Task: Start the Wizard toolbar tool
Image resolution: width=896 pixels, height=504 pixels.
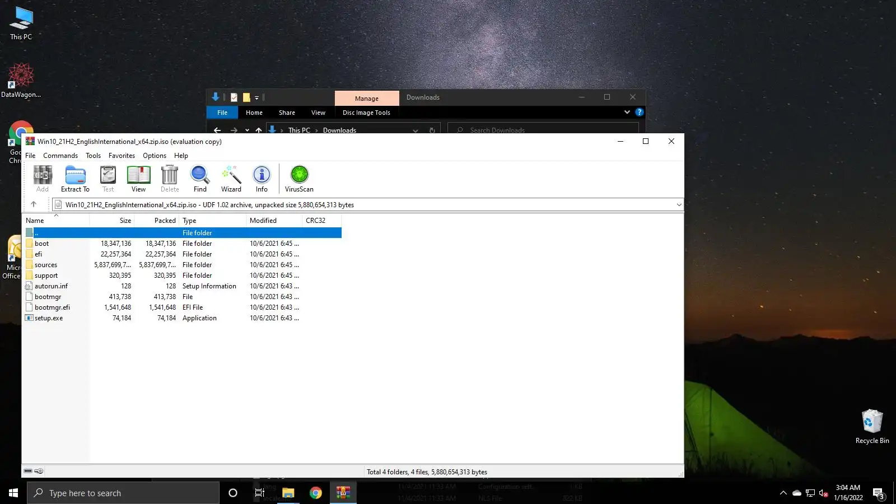Action: (x=231, y=179)
